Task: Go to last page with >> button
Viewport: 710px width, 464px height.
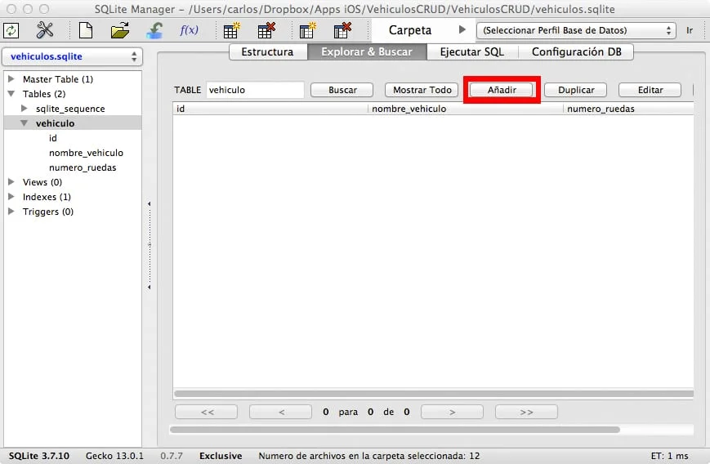Action: click(526, 412)
